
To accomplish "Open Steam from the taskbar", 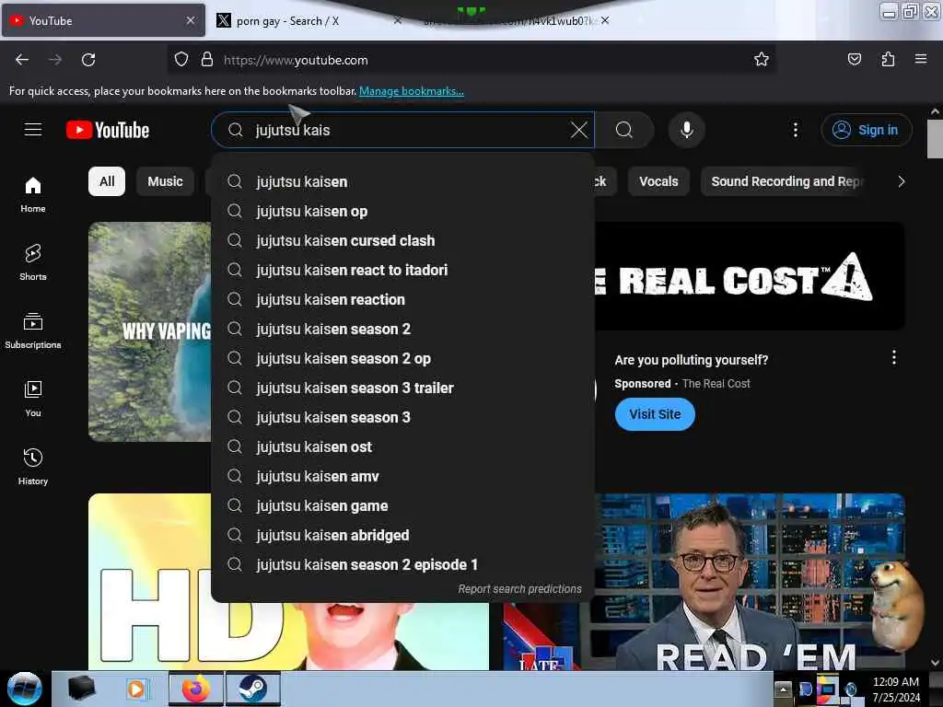I will pyautogui.click(x=253, y=689).
